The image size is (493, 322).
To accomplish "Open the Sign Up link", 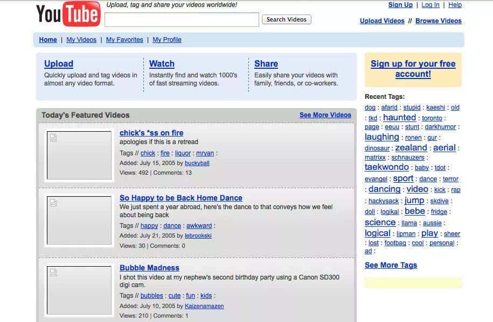I will pyautogui.click(x=400, y=5).
